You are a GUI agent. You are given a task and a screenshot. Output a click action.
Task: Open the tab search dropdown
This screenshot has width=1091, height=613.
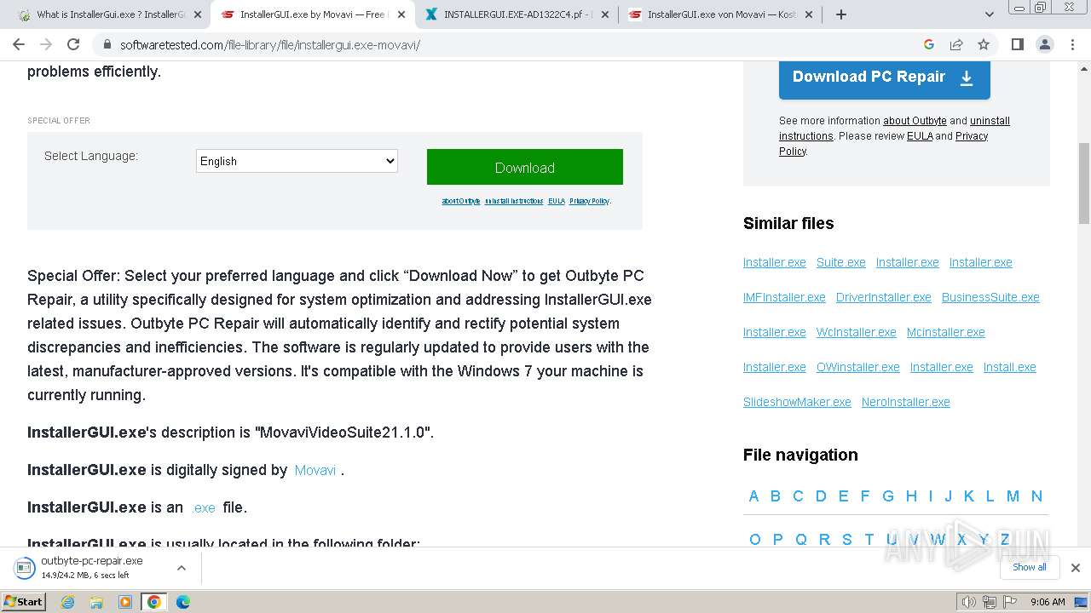(x=990, y=14)
